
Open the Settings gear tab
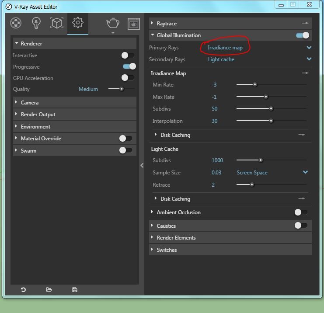(78, 23)
